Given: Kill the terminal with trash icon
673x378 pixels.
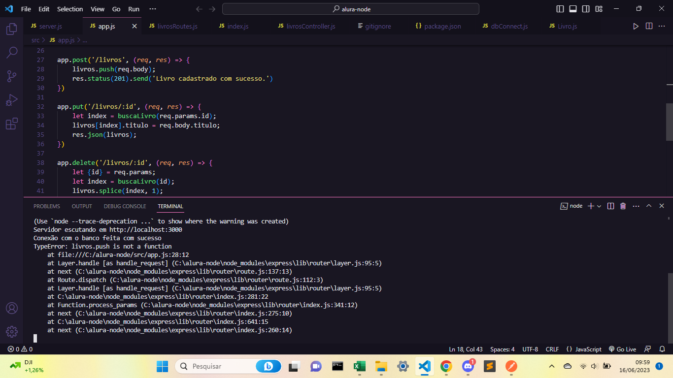Looking at the screenshot, I should (x=623, y=206).
